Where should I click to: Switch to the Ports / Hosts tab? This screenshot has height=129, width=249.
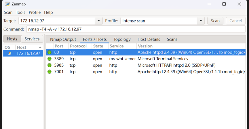[x=95, y=39]
